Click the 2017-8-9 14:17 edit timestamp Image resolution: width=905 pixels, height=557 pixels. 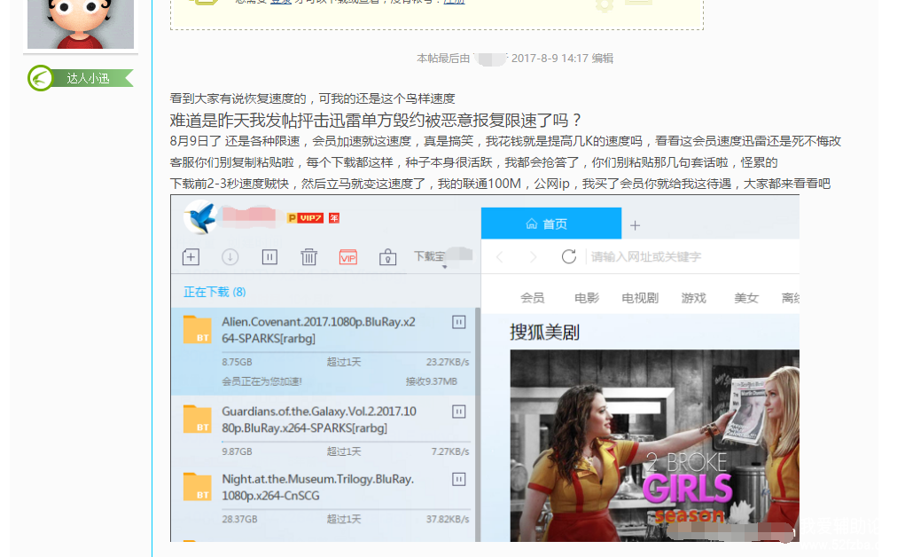pyautogui.click(x=550, y=59)
